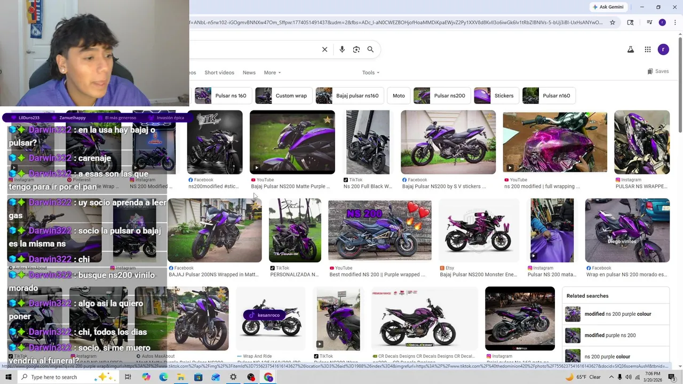Open Best modified NS 200 Purple wrapped image

click(x=380, y=230)
